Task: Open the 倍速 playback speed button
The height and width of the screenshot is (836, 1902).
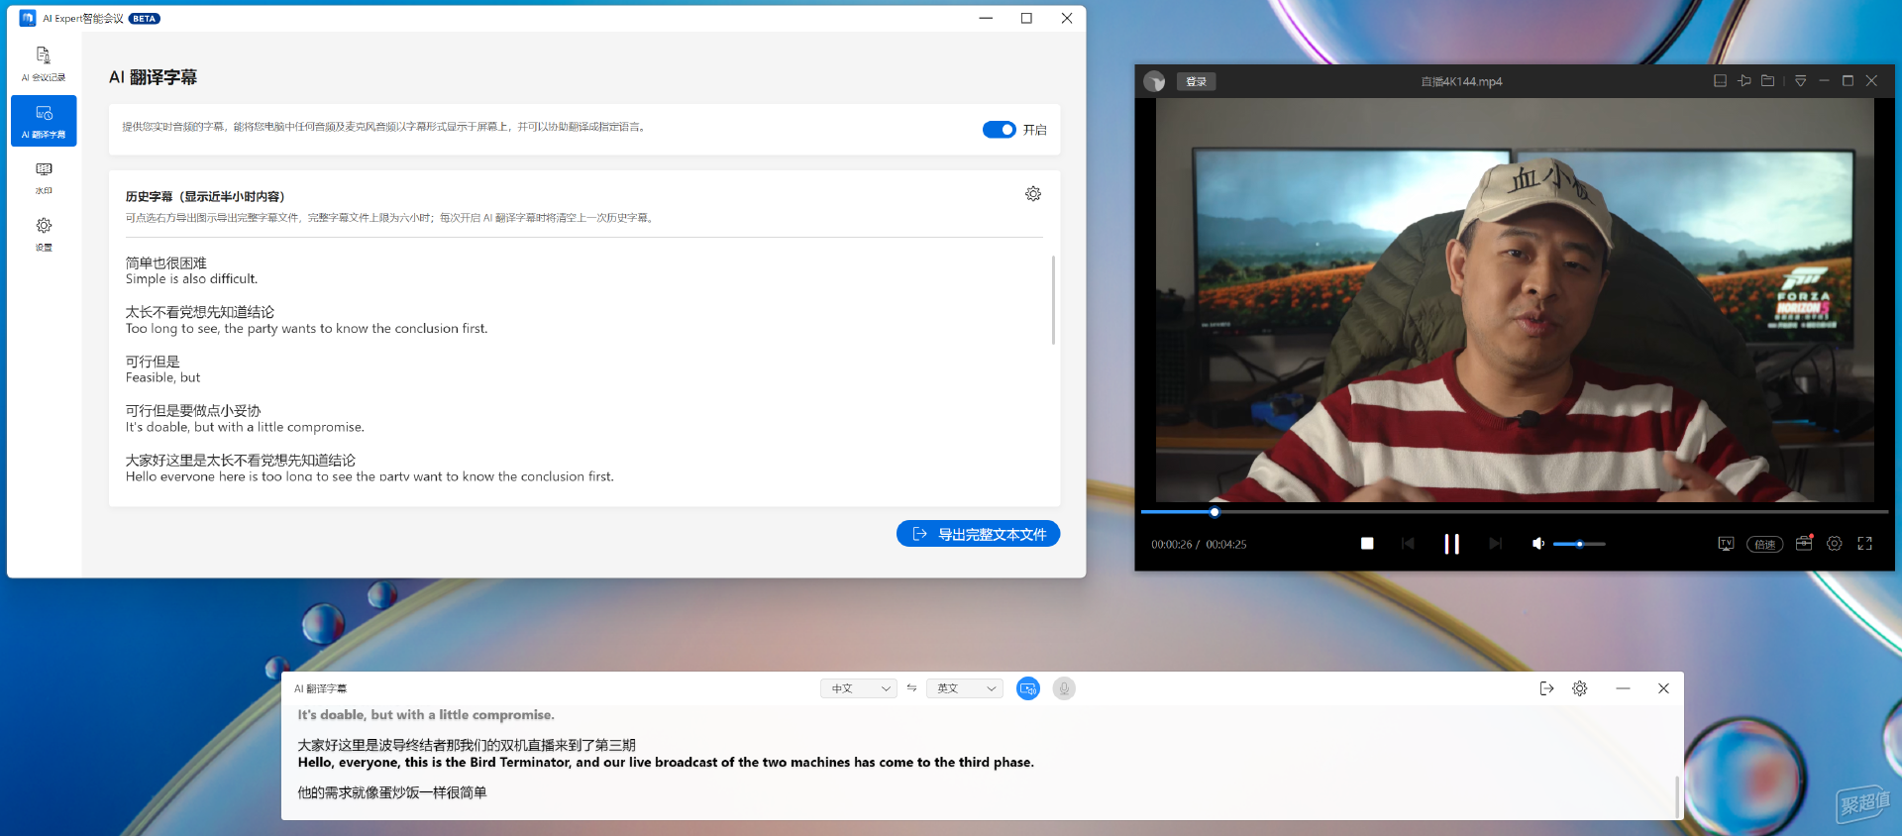Action: coord(1764,544)
